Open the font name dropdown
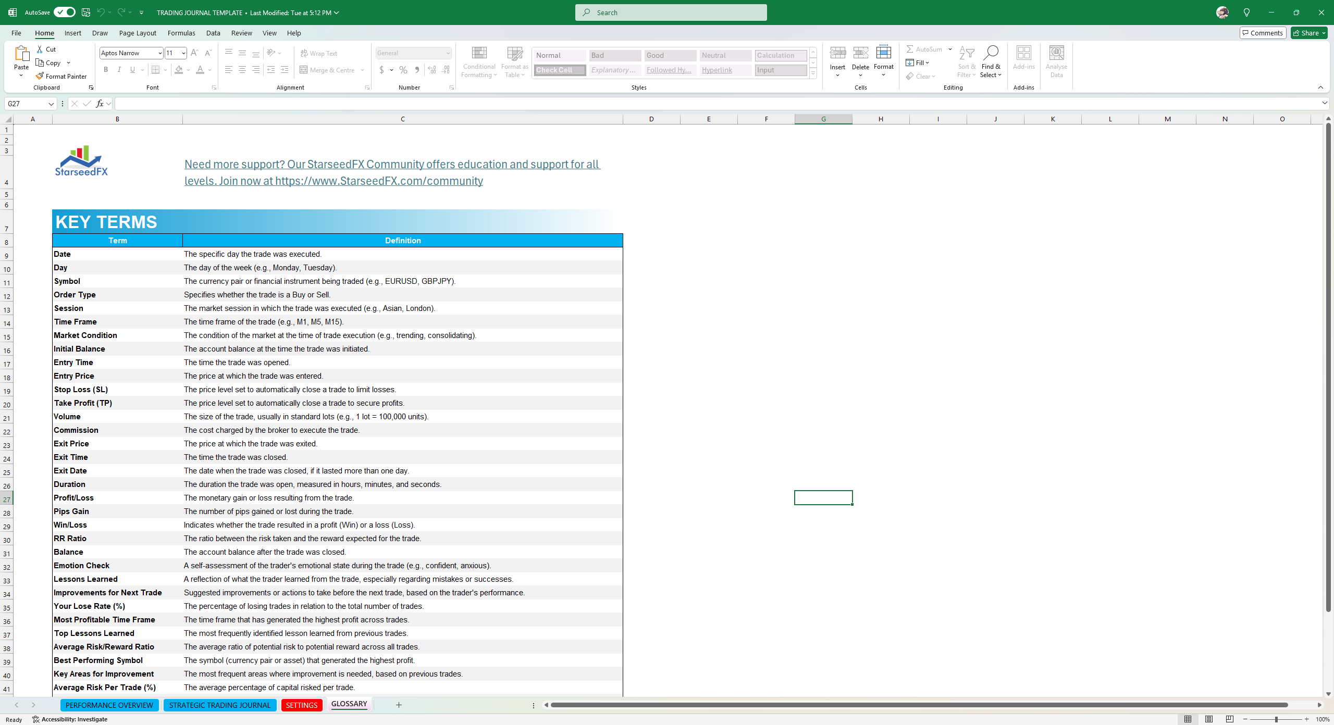 tap(159, 53)
